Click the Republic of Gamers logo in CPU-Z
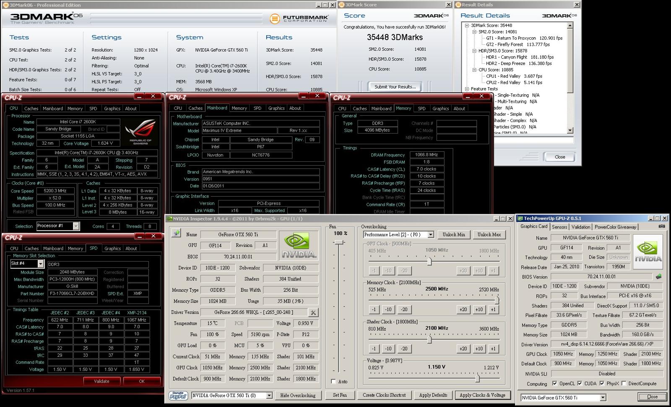Image resolution: width=671 pixels, height=407 pixels. pos(140,132)
